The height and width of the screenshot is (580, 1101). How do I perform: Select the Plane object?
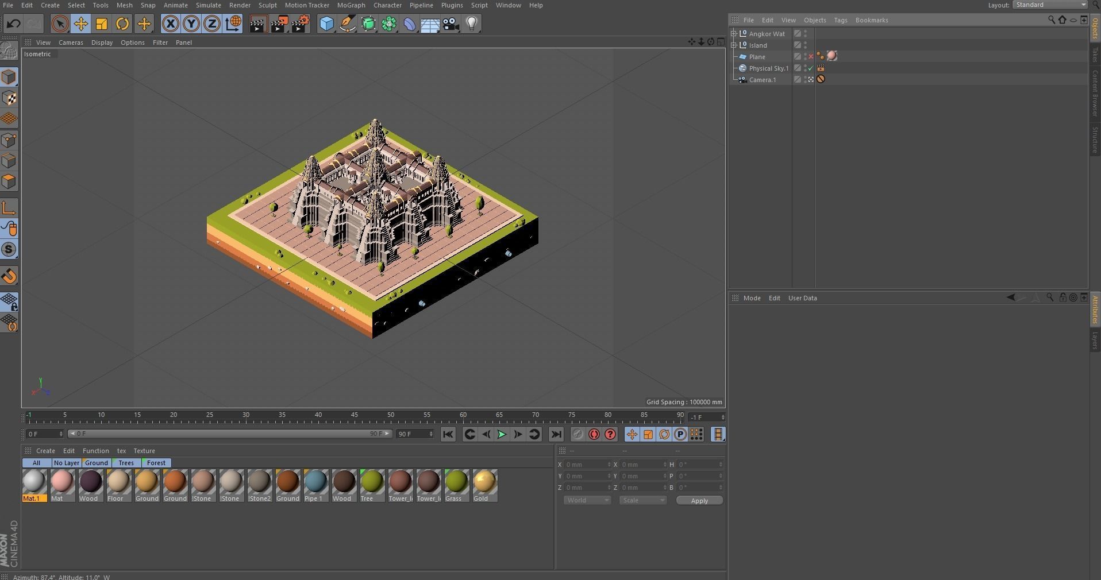coord(757,57)
